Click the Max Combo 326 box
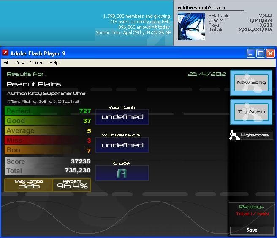 pos(29,185)
